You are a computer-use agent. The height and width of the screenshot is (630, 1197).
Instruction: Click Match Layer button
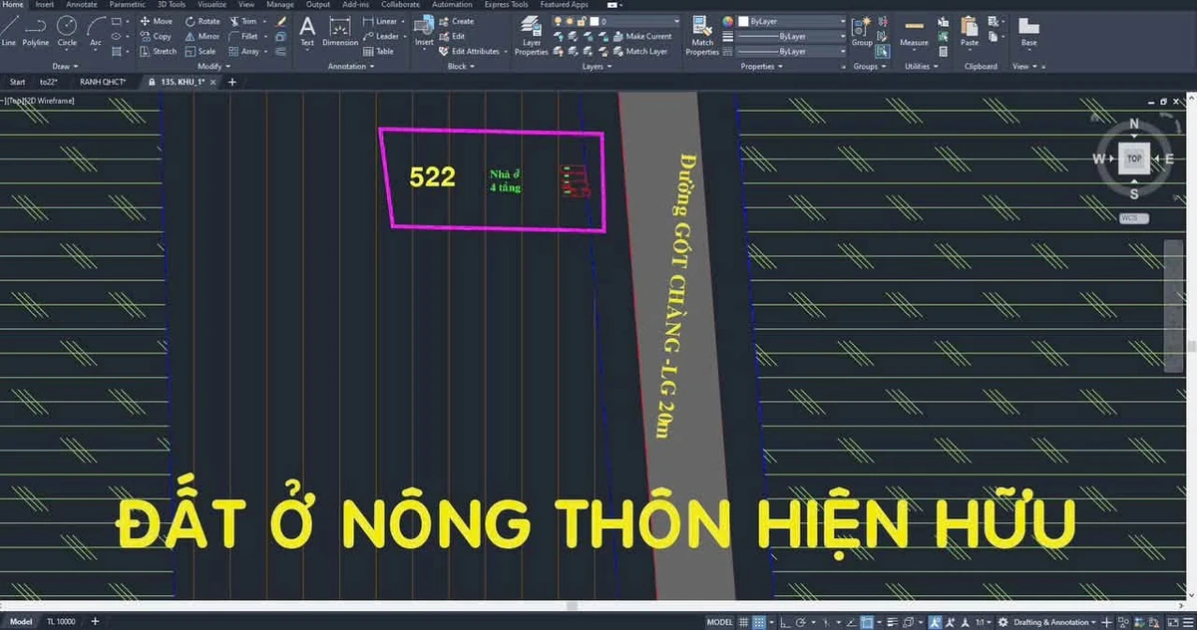click(x=640, y=51)
